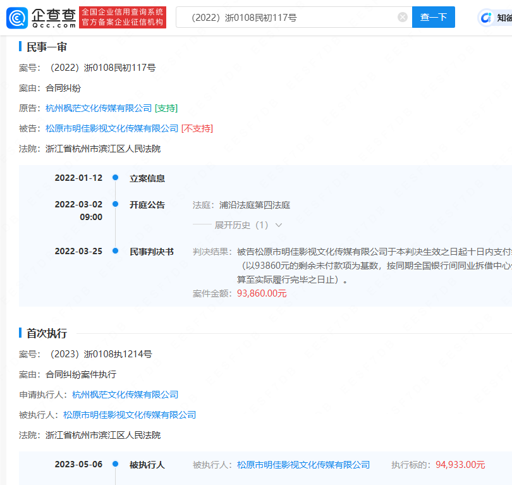The height and width of the screenshot is (485, 512).
Task: Click 开庭公告 timeline label
Action: point(147,205)
